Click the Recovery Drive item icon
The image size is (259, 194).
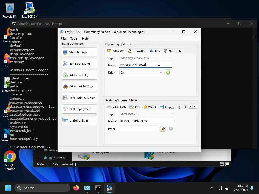(x=84, y=156)
